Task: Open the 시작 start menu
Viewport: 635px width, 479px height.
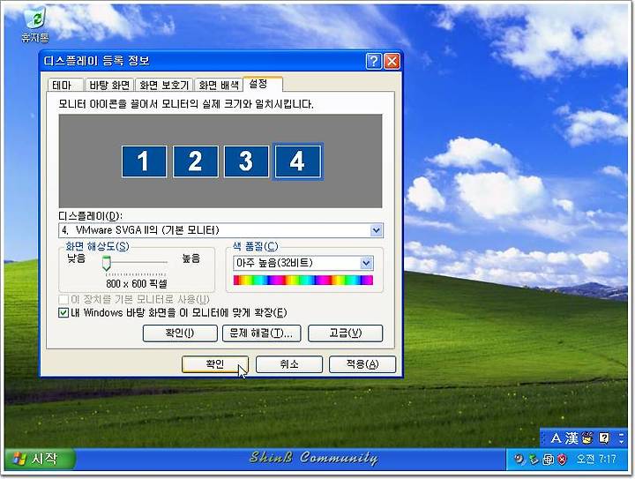Action: click(x=40, y=460)
